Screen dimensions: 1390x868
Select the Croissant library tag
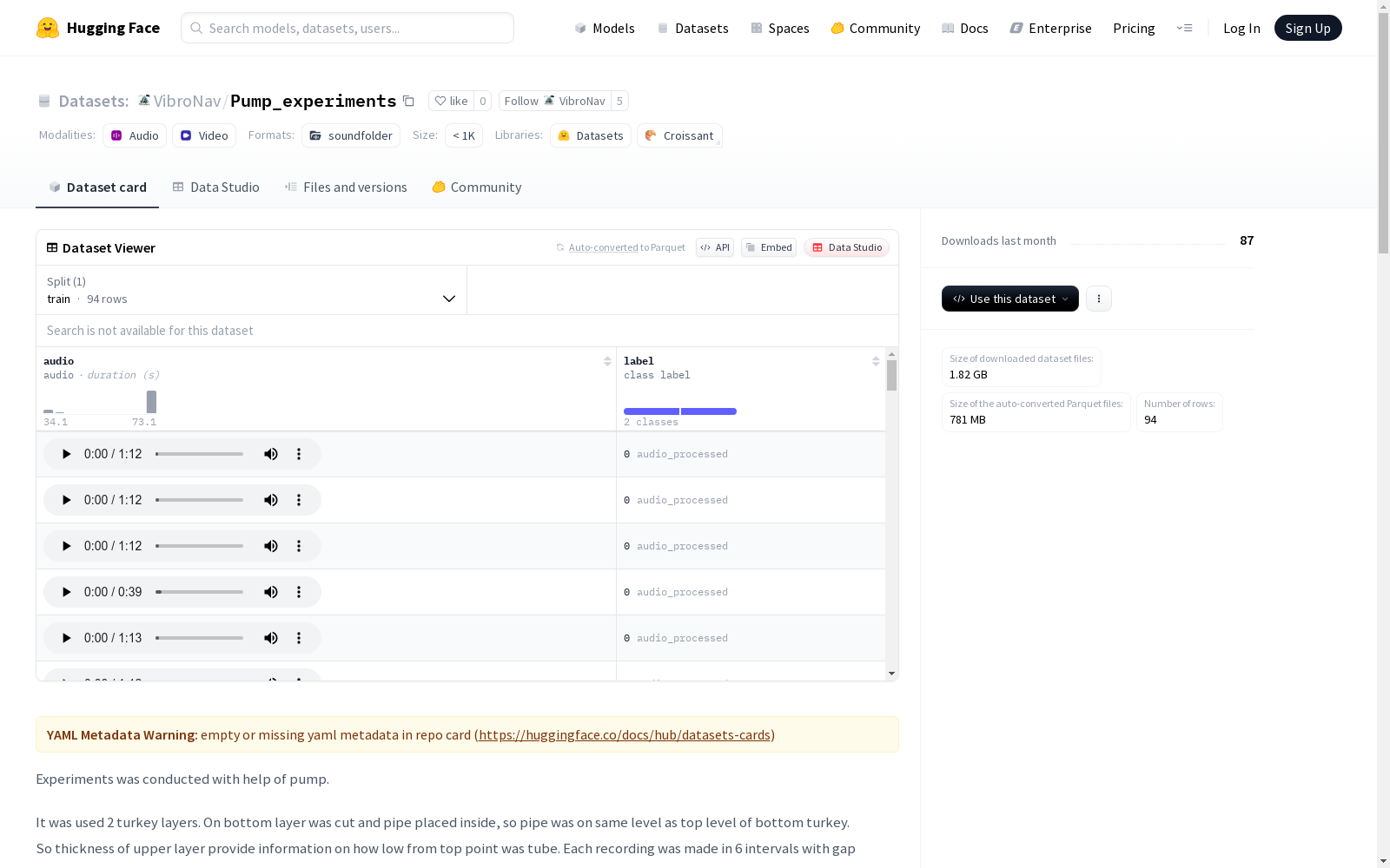[679, 135]
